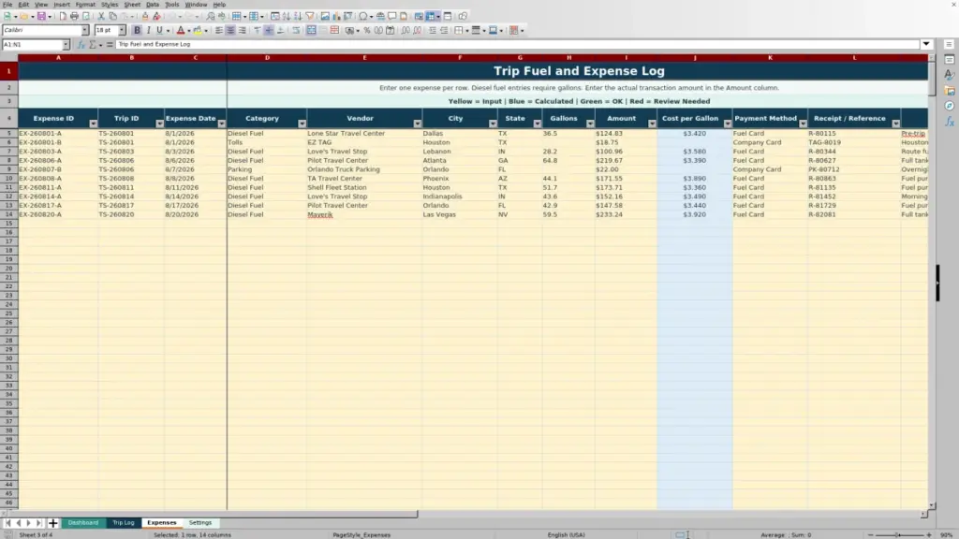
Task: Select the Maverik vendor cell
Action: pos(364,214)
